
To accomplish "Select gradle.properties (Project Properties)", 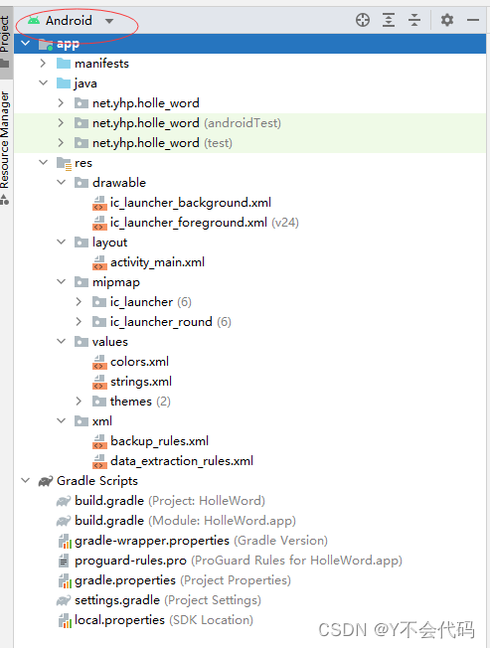I will coord(183,580).
